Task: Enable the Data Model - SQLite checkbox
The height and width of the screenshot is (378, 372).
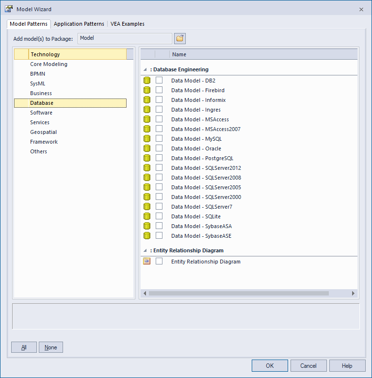Action: point(159,216)
